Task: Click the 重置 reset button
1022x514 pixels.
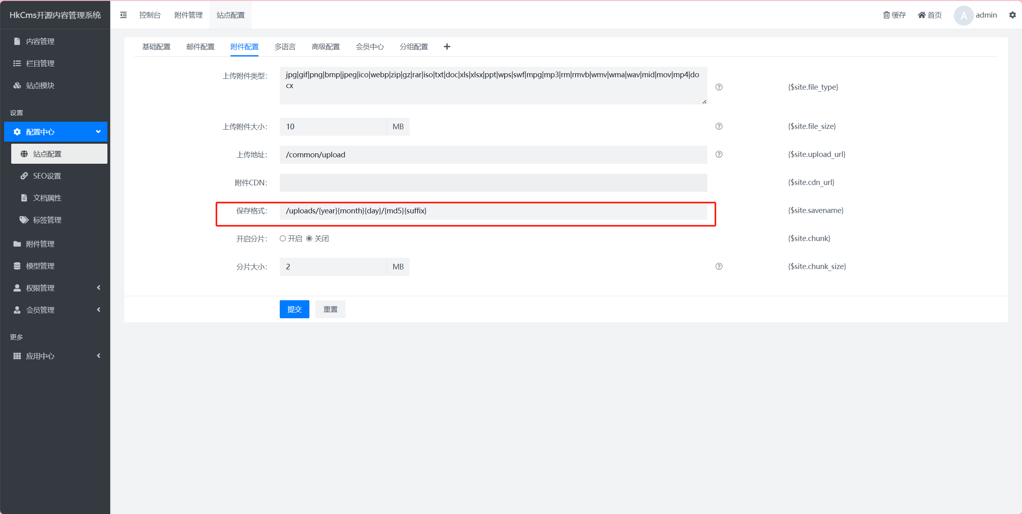Action: click(330, 309)
